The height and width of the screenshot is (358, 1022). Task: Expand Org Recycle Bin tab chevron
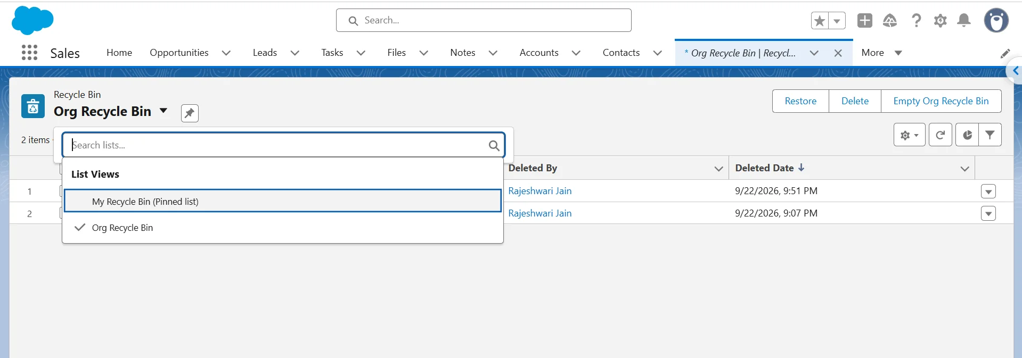pos(814,53)
